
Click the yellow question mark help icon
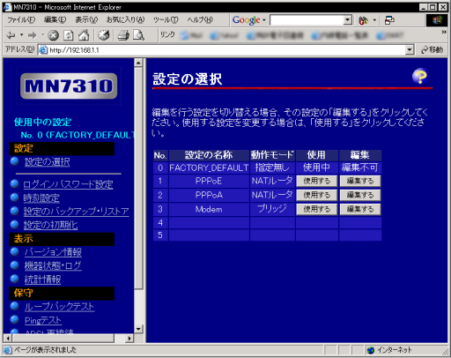(420, 77)
